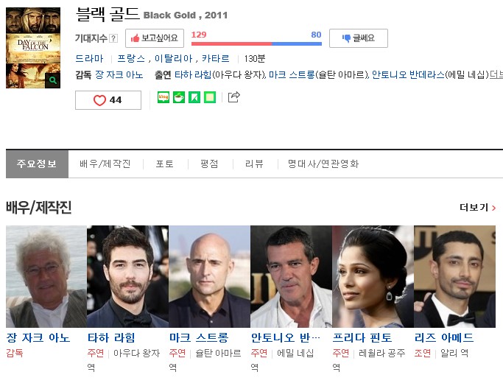503x386 pixels.
Task: Share to Naver blog icon
Action: 163,97
